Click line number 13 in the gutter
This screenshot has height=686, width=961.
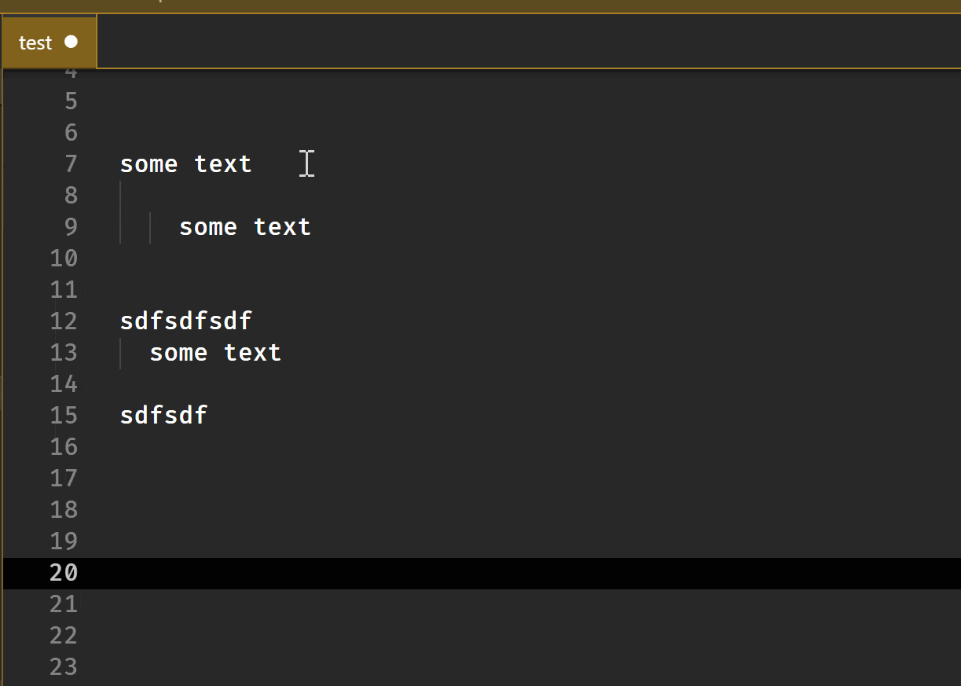tap(64, 353)
